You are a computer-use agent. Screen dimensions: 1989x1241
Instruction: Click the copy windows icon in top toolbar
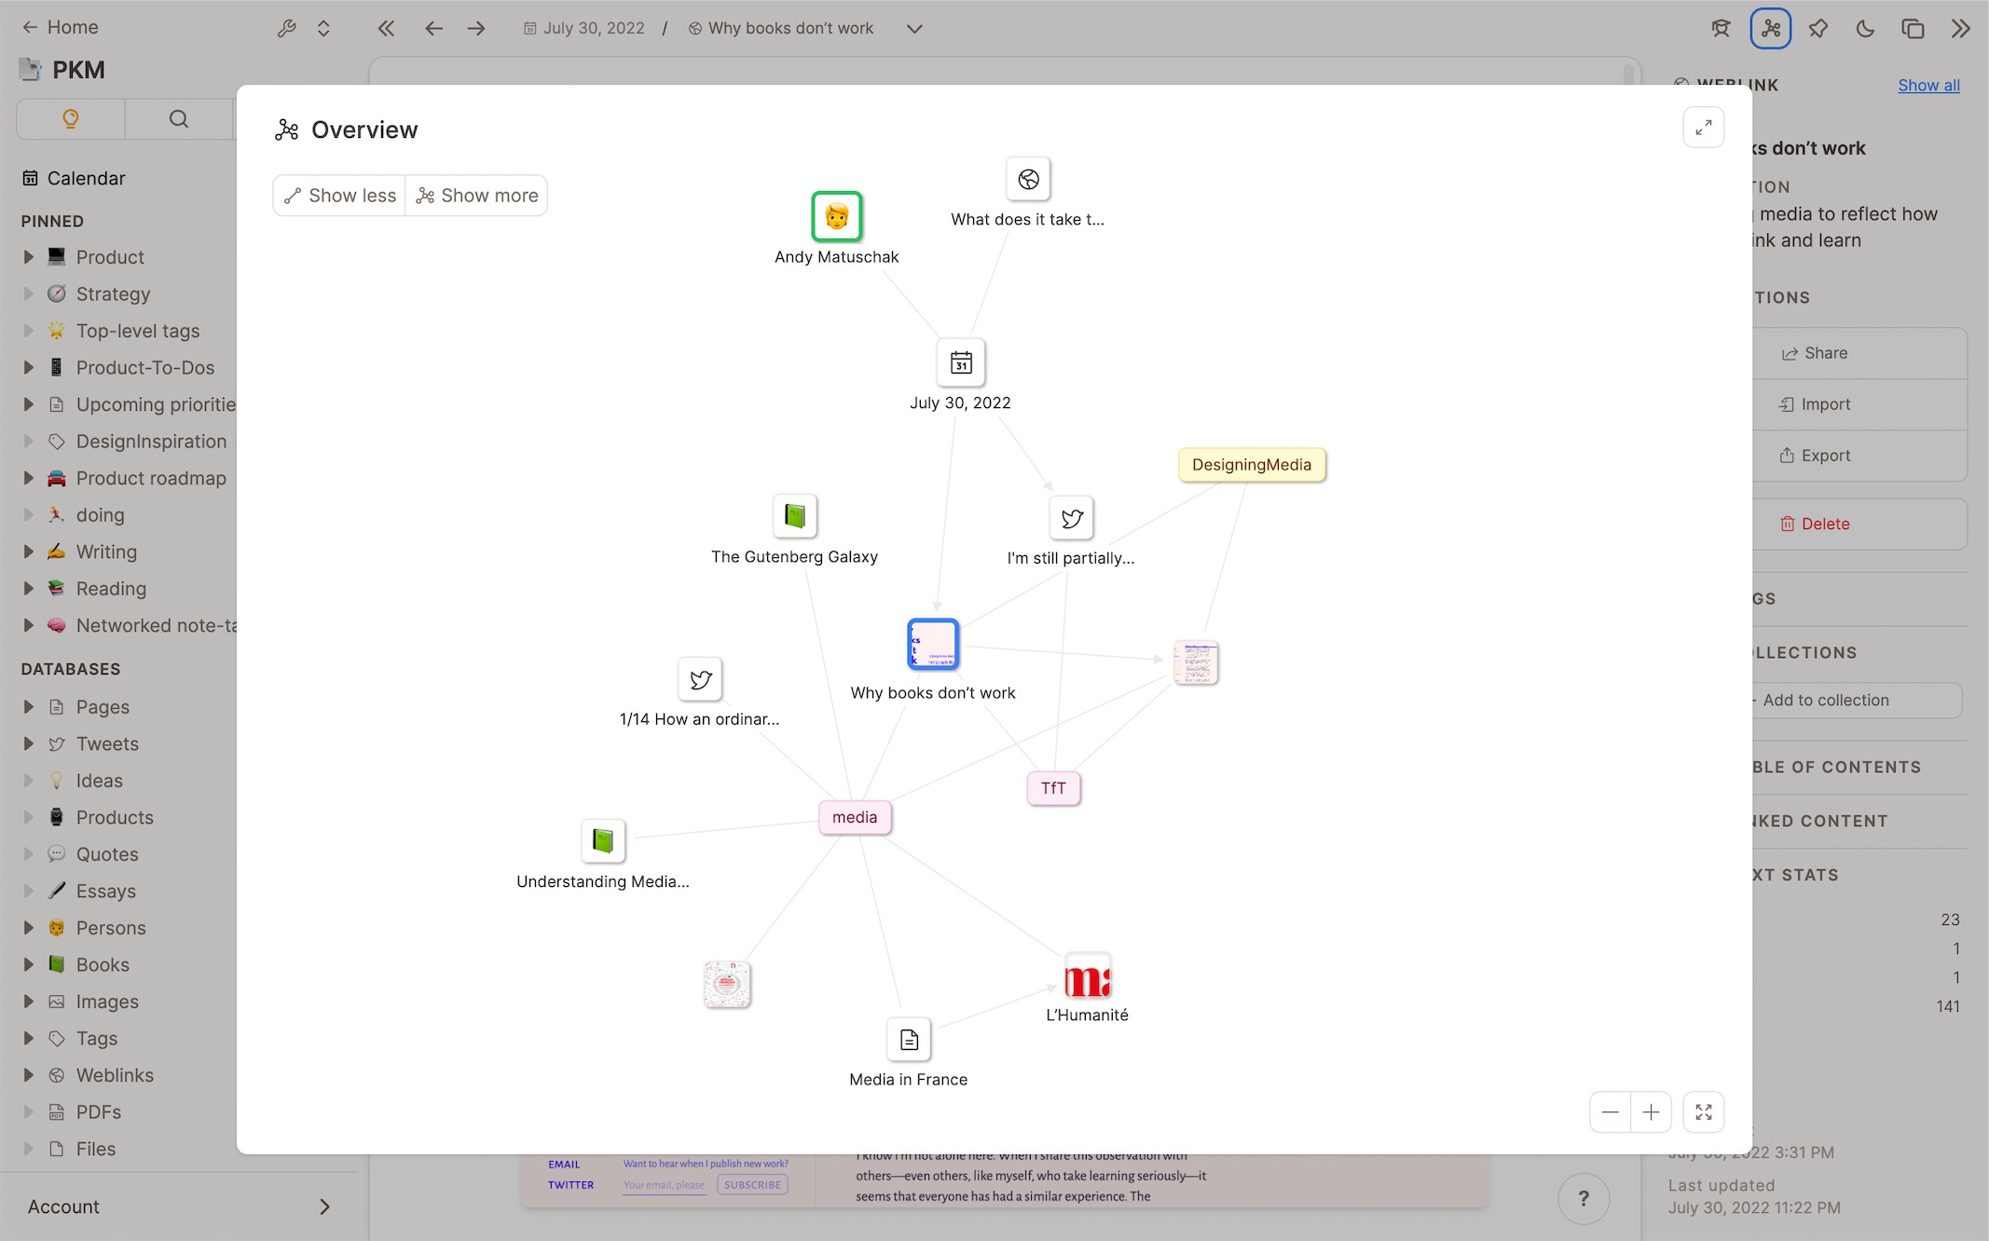click(1913, 28)
